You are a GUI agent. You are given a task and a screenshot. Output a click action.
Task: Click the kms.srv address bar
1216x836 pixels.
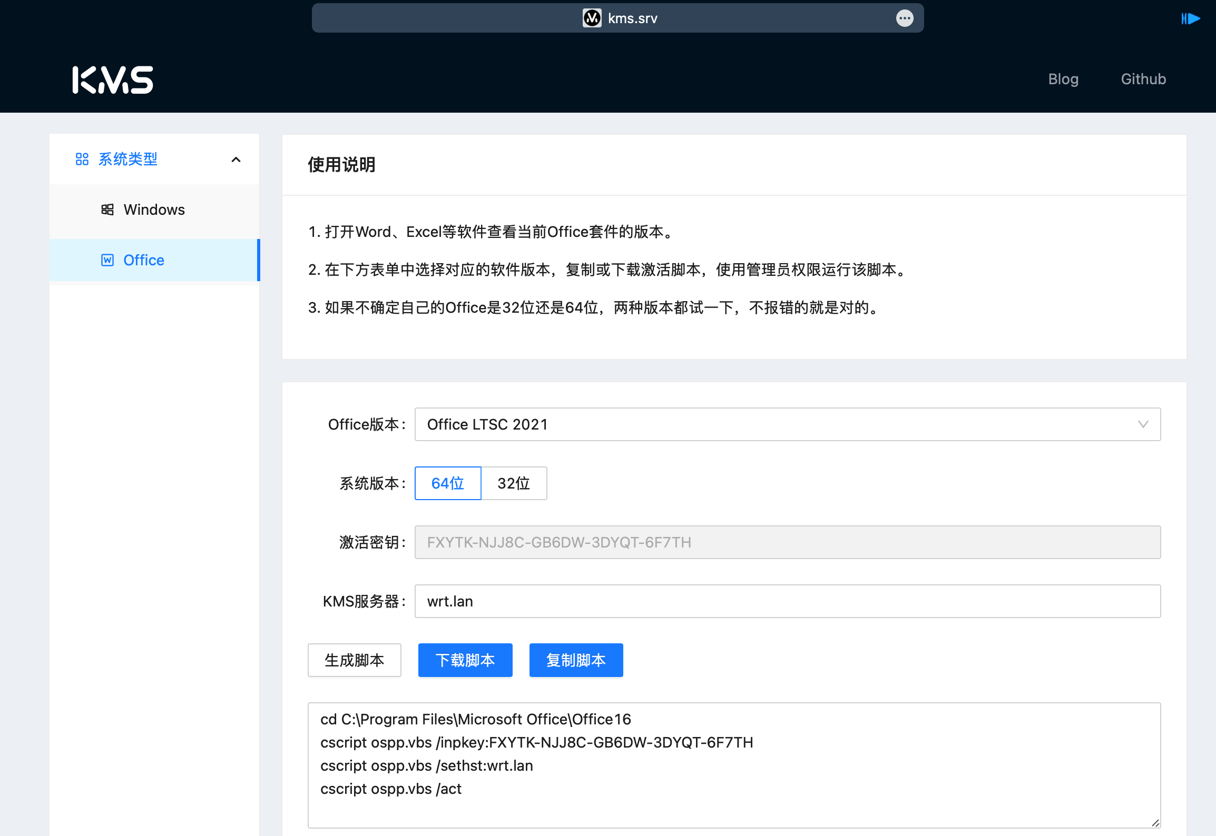(617, 18)
